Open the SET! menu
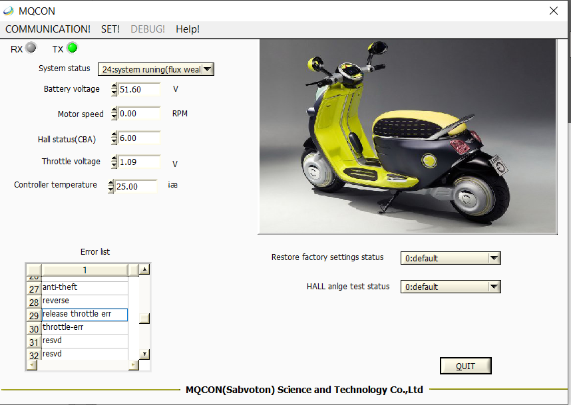The image size is (571, 405). click(x=110, y=29)
